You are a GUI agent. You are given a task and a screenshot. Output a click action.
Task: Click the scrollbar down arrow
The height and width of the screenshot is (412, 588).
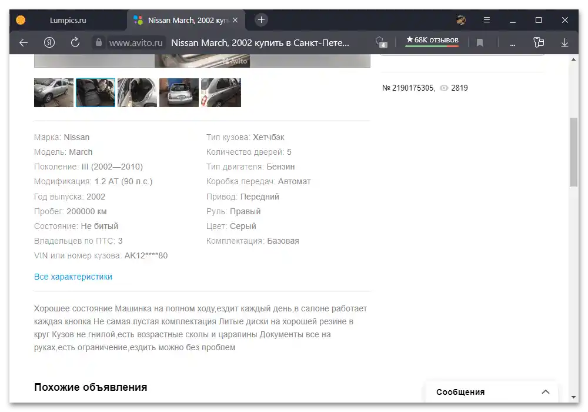pos(573,397)
